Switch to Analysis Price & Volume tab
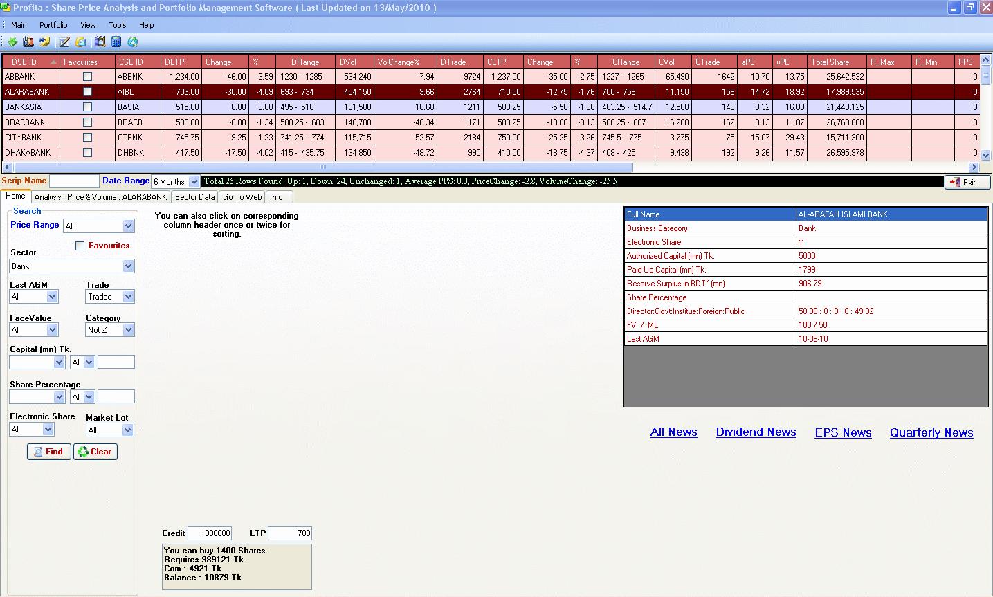 click(101, 197)
